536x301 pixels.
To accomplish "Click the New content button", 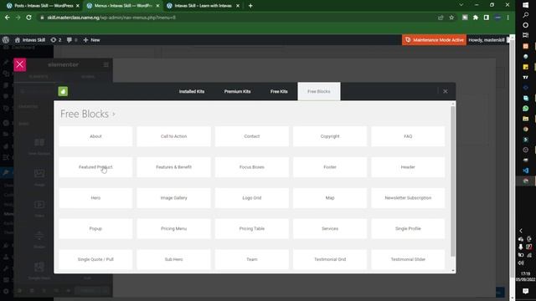I will tap(91, 40).
